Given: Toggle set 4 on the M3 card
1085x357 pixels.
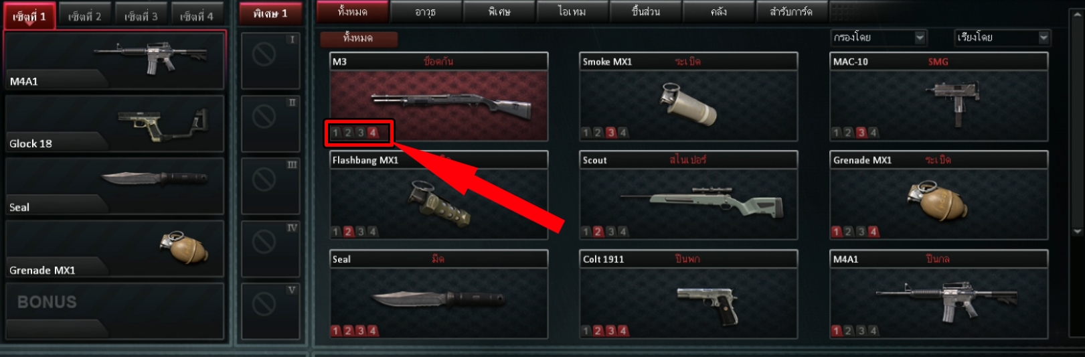Looking at the screenshot, I should tap(373, 133).
